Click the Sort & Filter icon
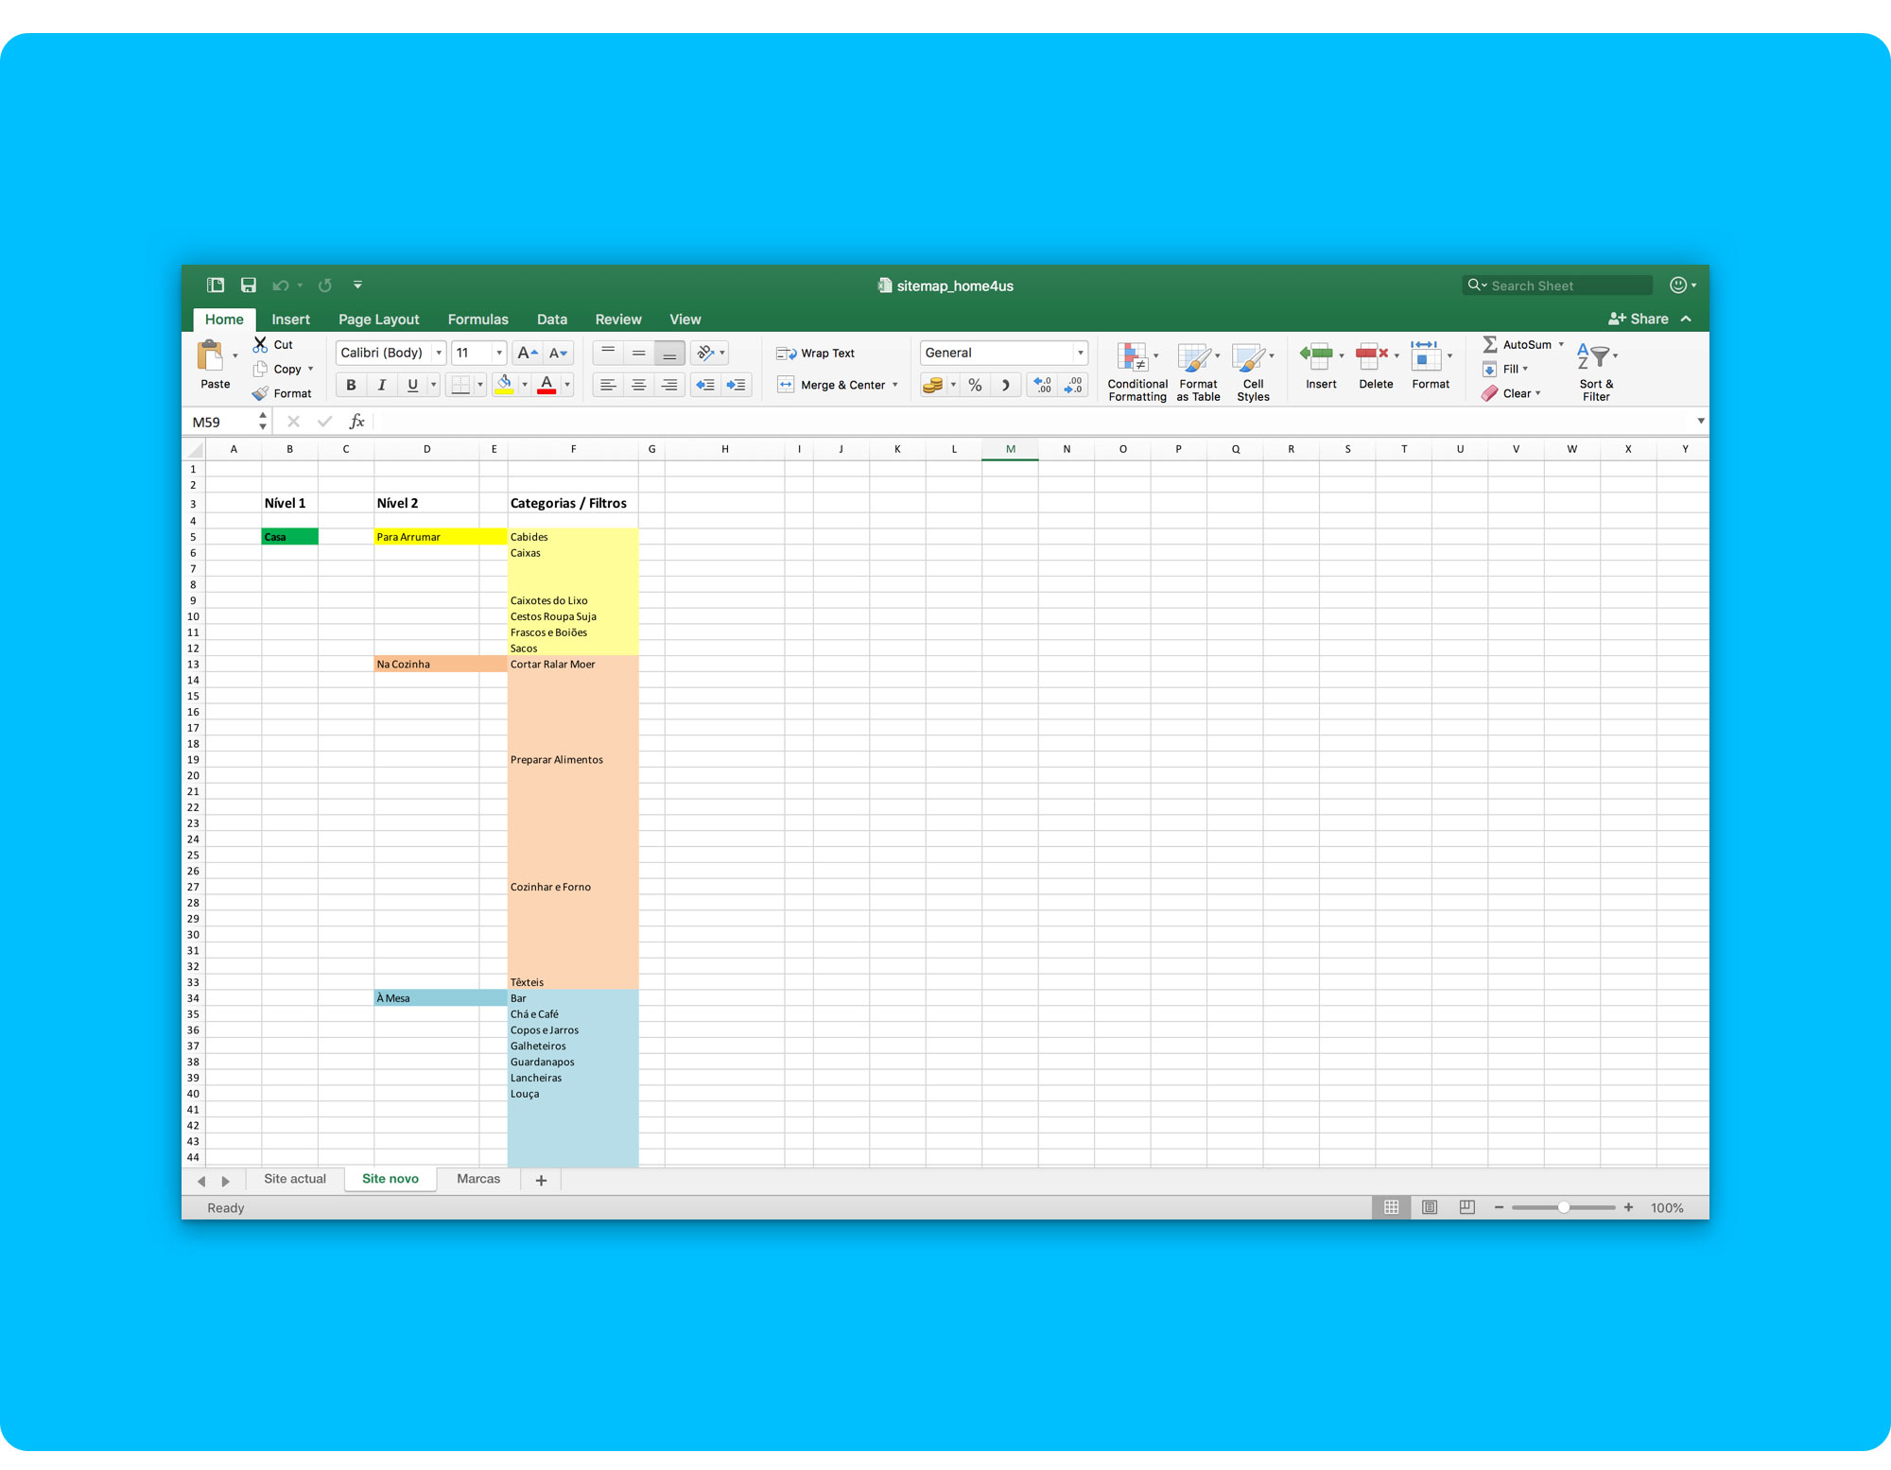 [1595, 357]
